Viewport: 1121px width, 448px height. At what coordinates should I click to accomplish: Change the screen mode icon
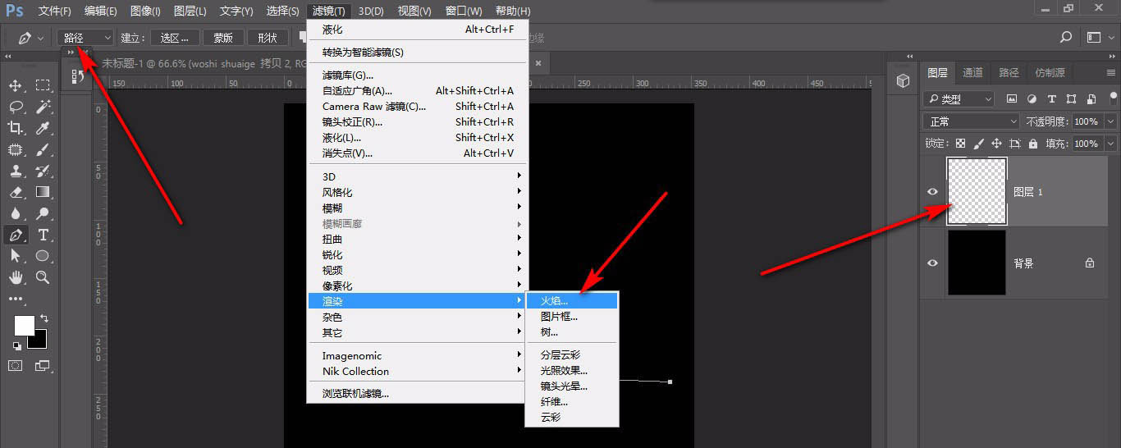[43, 366]
